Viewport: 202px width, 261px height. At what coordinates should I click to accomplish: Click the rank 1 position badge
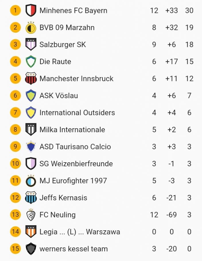(x=15, y=11)
